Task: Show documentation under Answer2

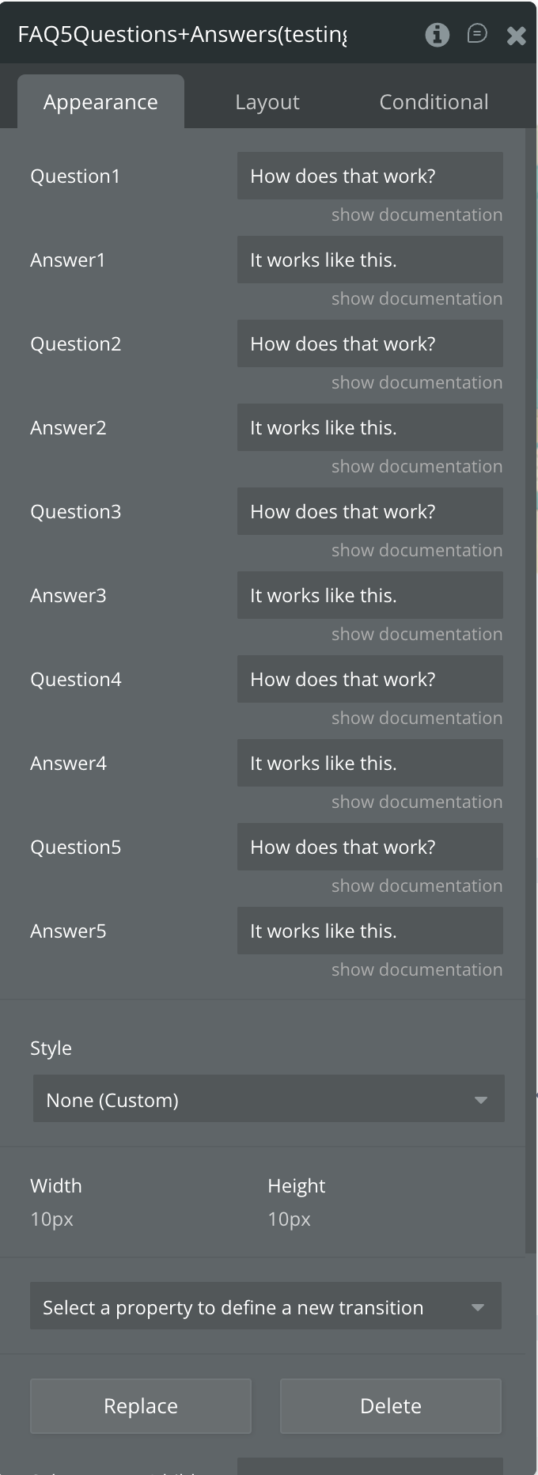Action: (416, 467)
